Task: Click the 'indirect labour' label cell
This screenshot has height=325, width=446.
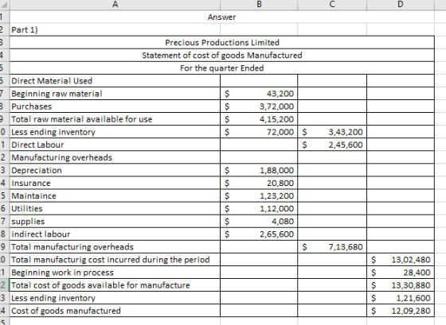Action: [x=115, y=234]
